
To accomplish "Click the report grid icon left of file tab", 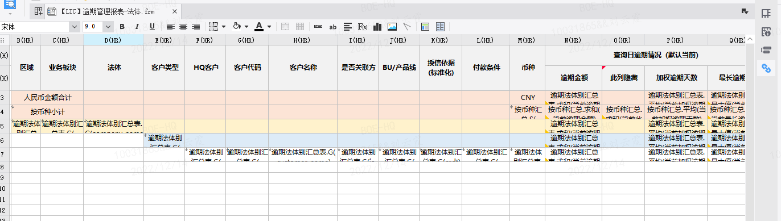I will pyautogui.click(x=38, y=11).
